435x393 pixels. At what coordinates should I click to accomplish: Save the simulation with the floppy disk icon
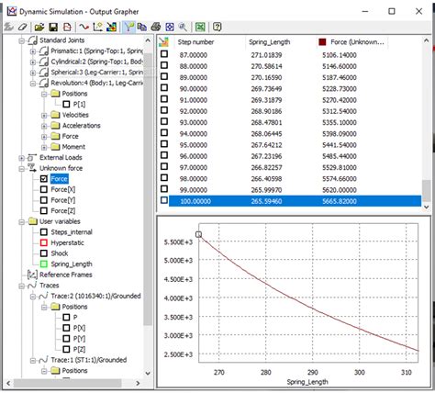pyautogui.click(x=53, y=27)
